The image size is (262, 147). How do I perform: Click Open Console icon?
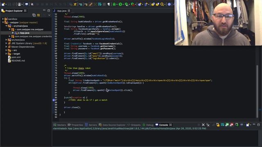pos(248,125)
